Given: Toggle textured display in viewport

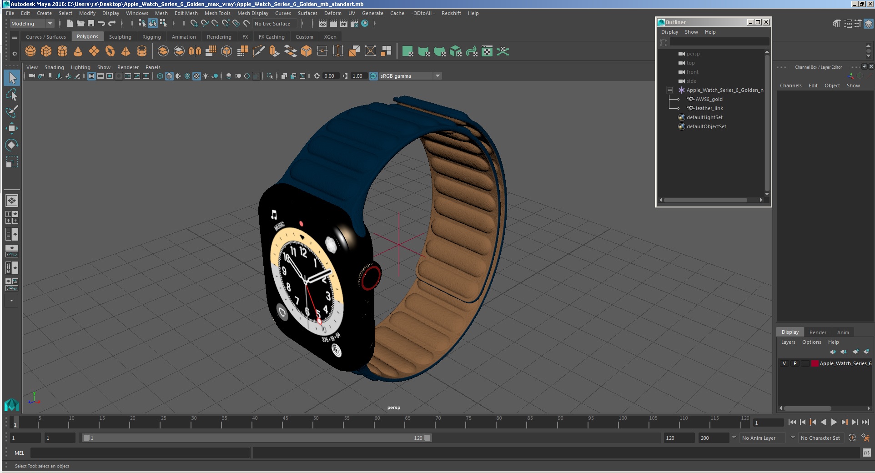Looking at the screenshot, I should [196, 76].
